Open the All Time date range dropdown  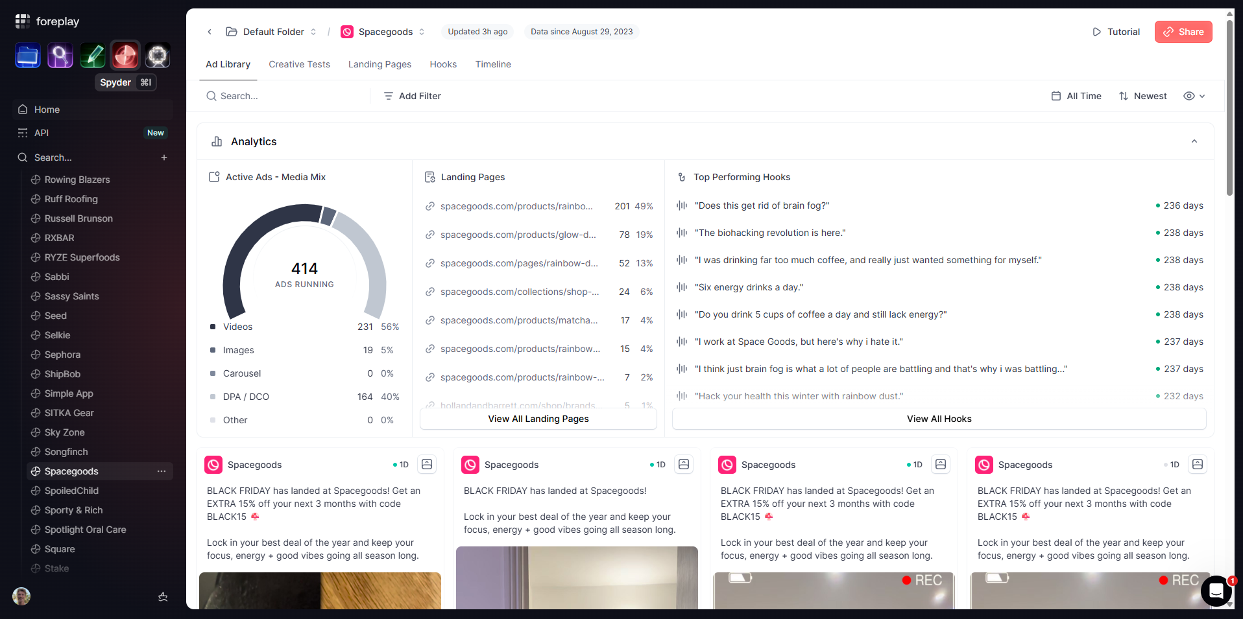(x=1076, y=96)
